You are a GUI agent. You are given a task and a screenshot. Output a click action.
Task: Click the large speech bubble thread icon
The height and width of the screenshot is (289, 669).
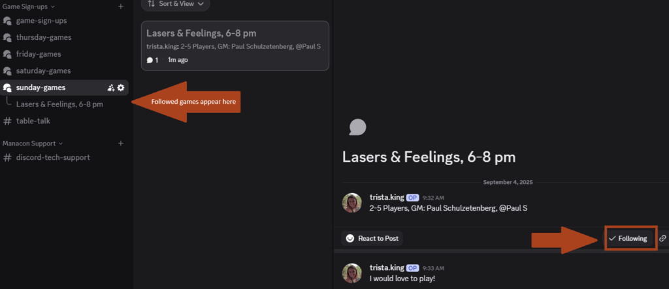[x=357, y=127]
